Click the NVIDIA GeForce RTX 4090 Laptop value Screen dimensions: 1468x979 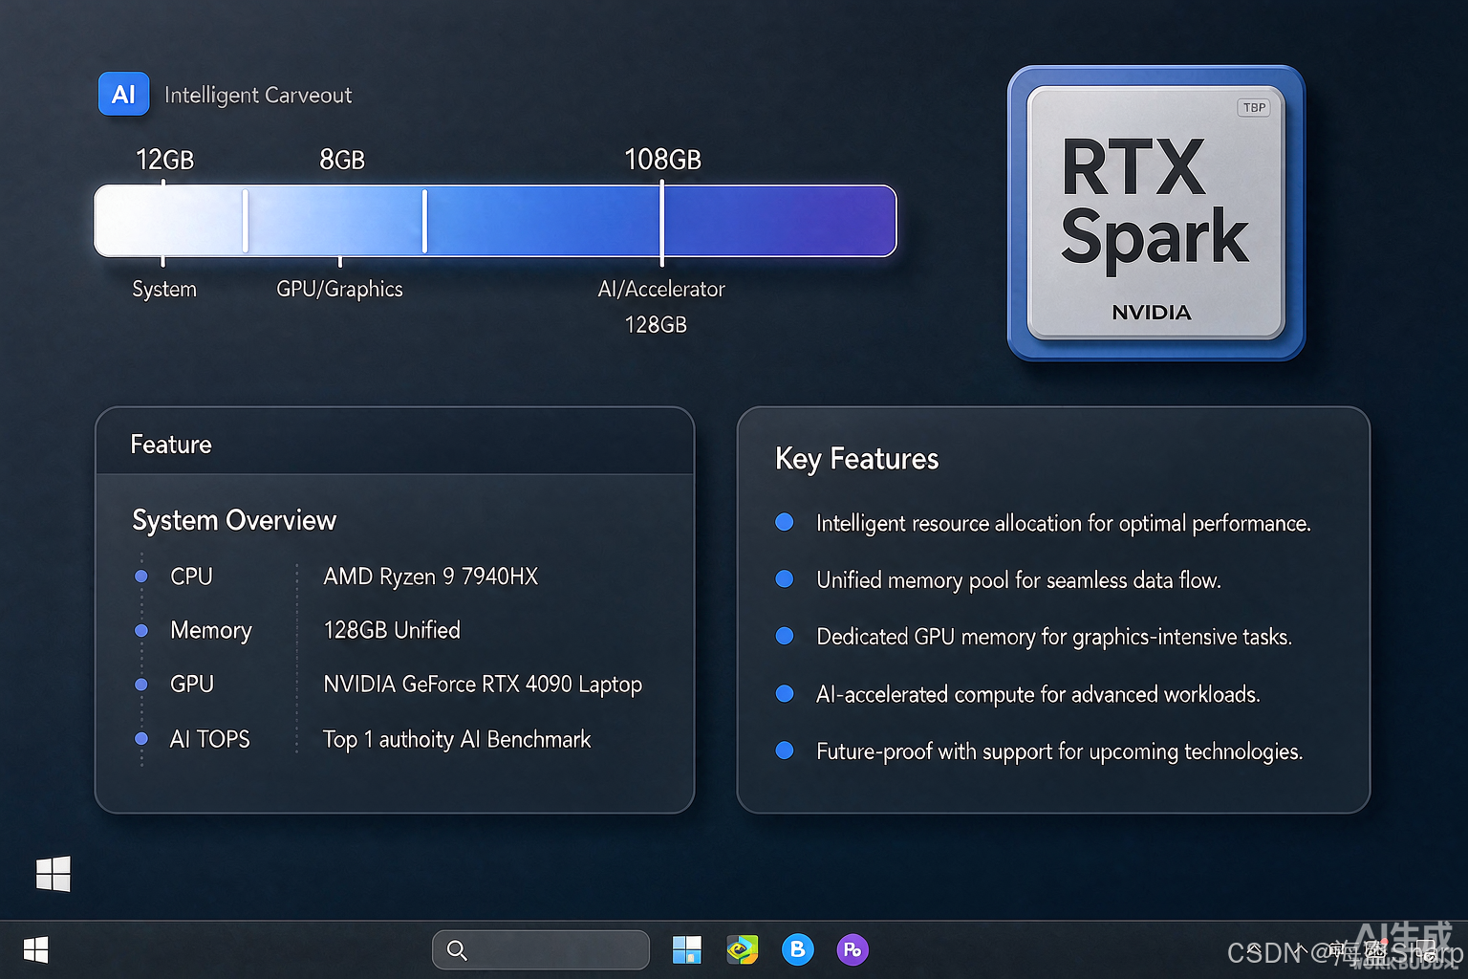tap(483, 685)
